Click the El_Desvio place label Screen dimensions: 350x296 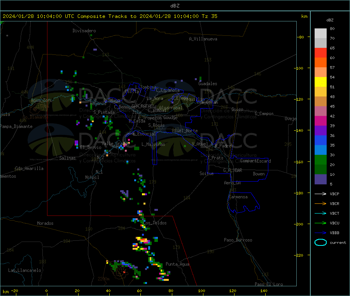click(x=91, y=147)
